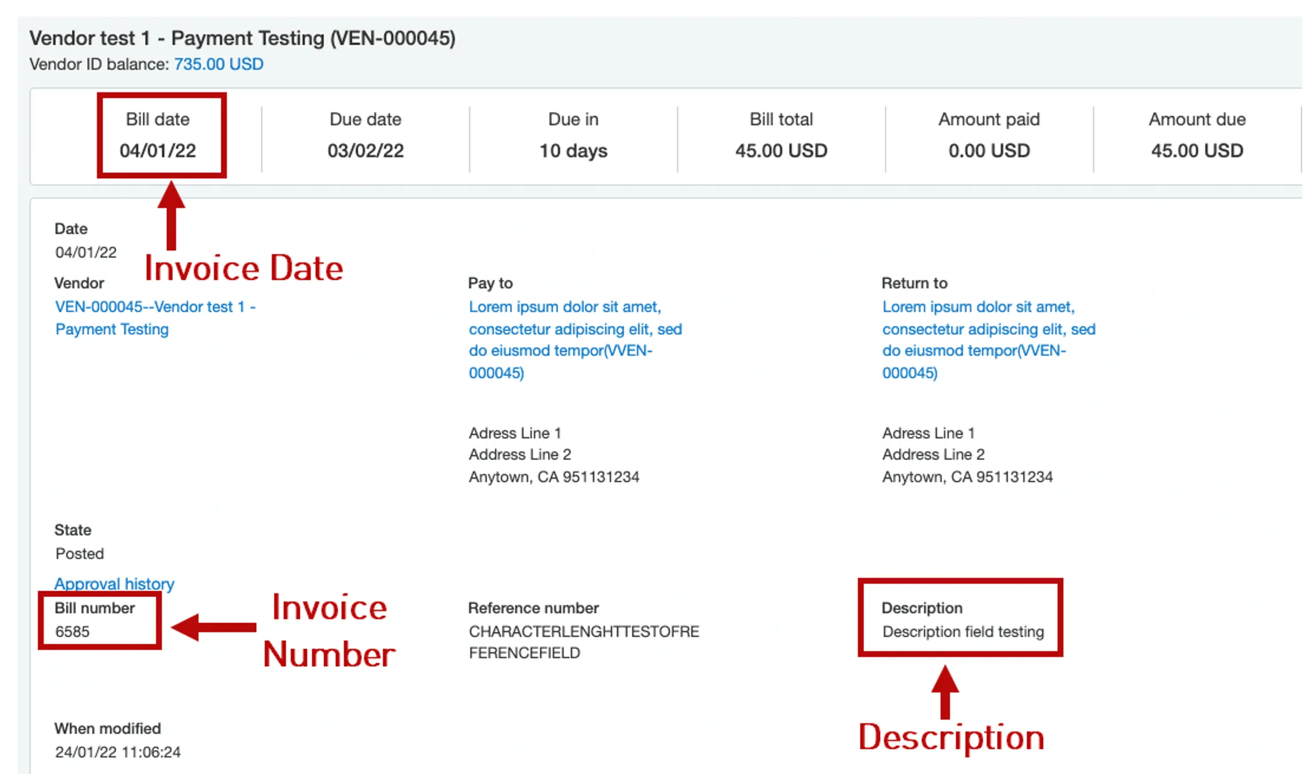Viewport: 1313px width, 774px height.
Task: Select the When modified timestamp 24/01/22 11:06:24
Action: 118,752
